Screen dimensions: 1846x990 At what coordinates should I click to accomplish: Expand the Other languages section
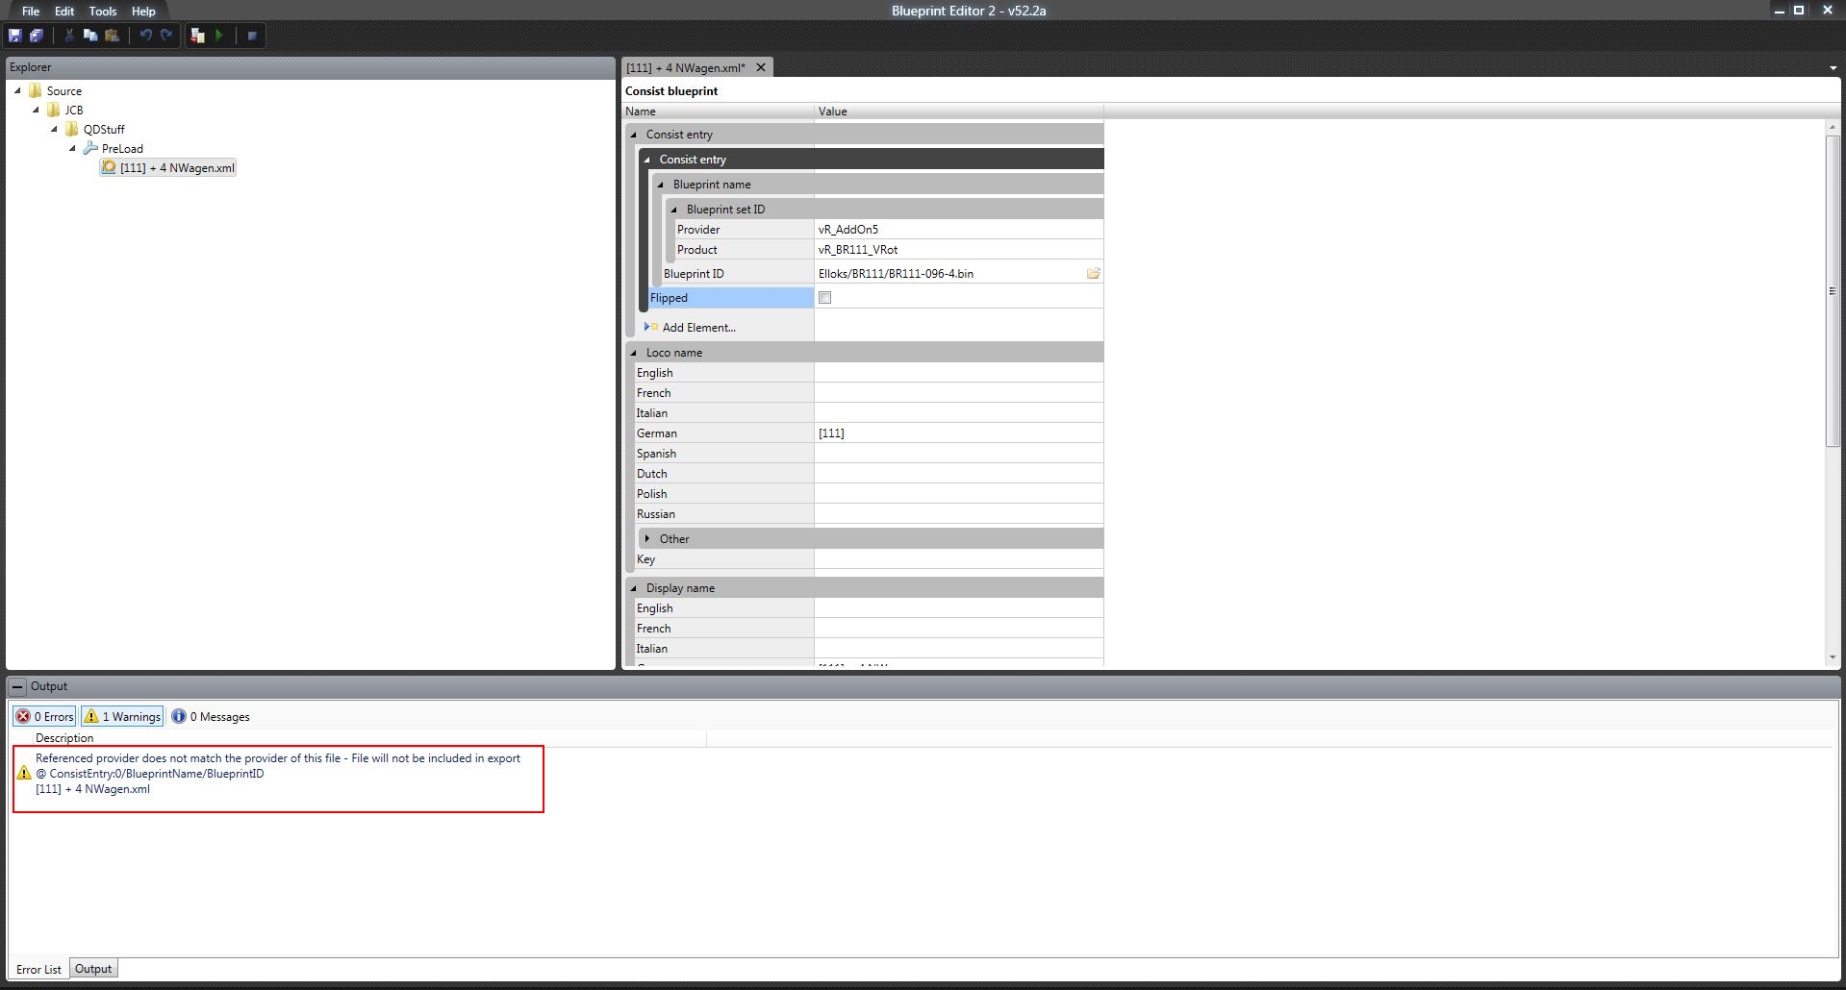(x=647, y=538)
